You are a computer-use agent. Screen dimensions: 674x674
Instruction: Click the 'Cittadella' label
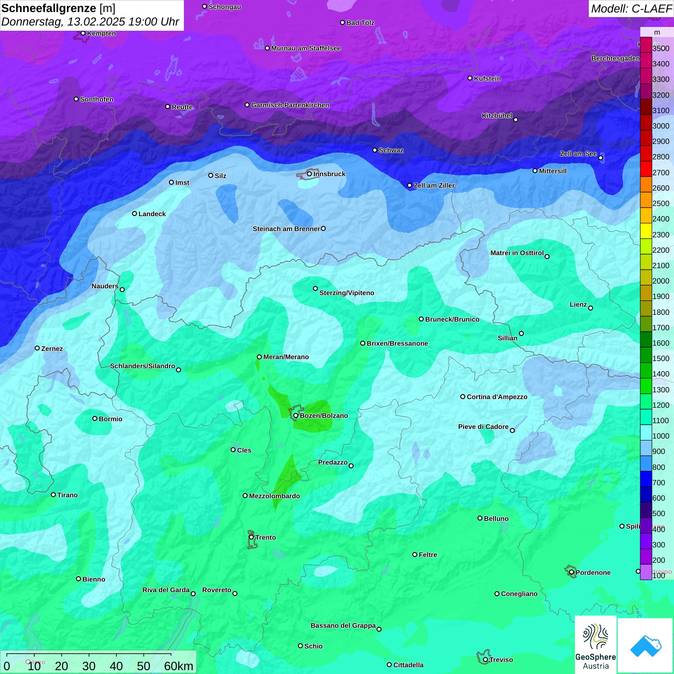(x=408, y=665)
